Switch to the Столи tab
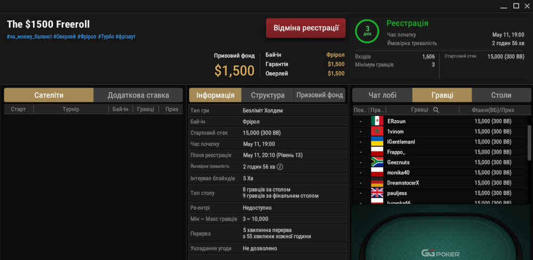This screenshot has height=260, width=533. pyautogui.click(x=502, y=95)
